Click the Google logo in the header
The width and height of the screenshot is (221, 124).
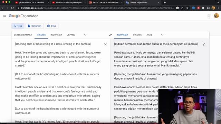pyautogui.click(x=15, y=16)
